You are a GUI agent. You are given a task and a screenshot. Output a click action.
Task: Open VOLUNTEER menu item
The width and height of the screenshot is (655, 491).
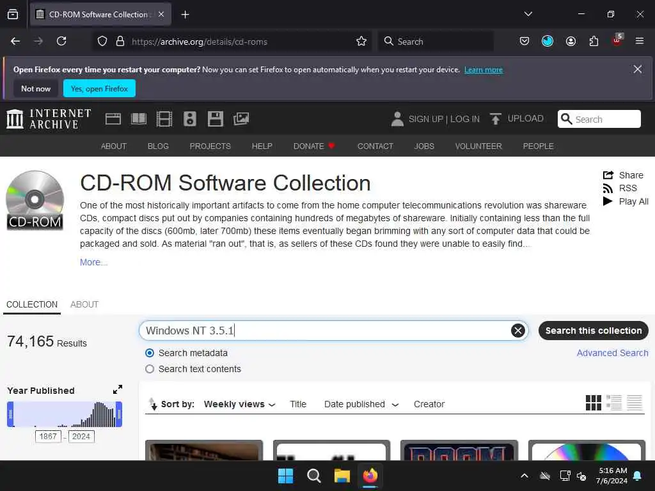click(x=478, y=146)
